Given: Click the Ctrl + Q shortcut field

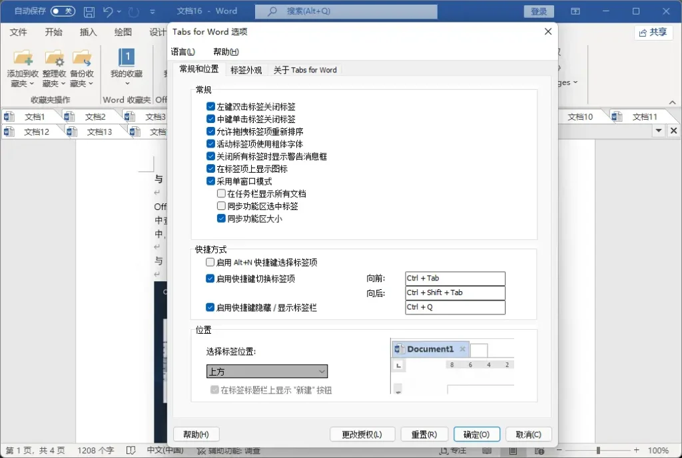Looking at the screenshot, I should pos(455,307).
